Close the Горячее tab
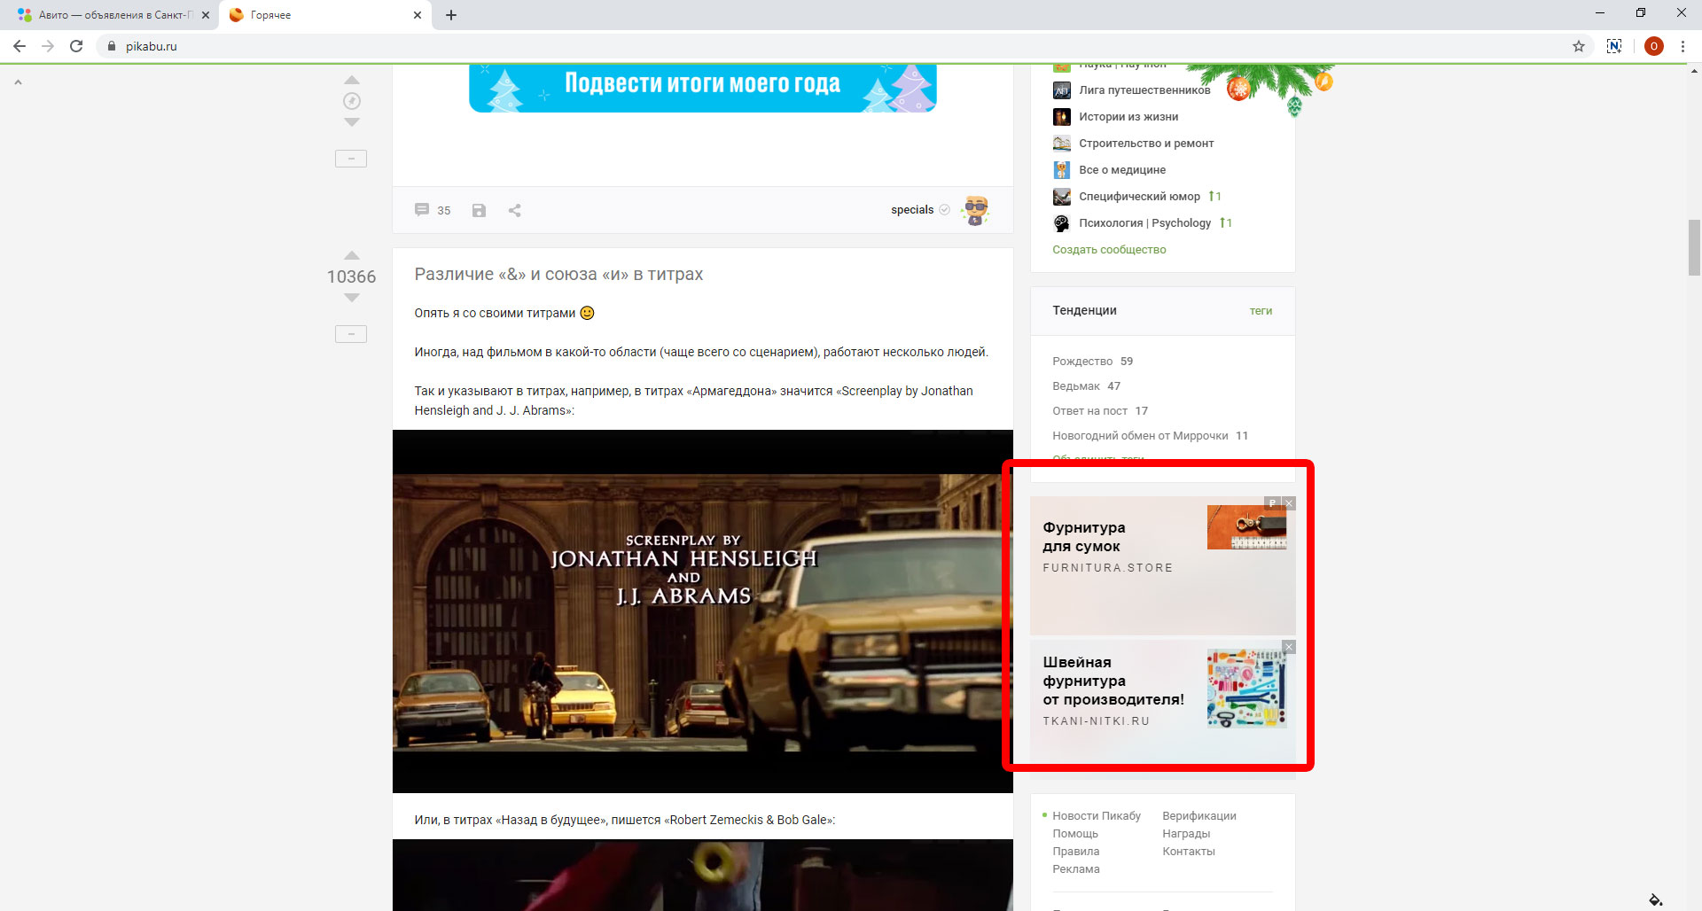The height and width of the screenshot is (911, 1702). pos(418,15)
